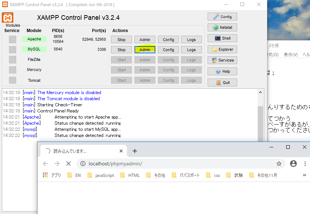Open the HTML bookmark folder
This screenshot has height=214, width=310.
click(130, 175)
